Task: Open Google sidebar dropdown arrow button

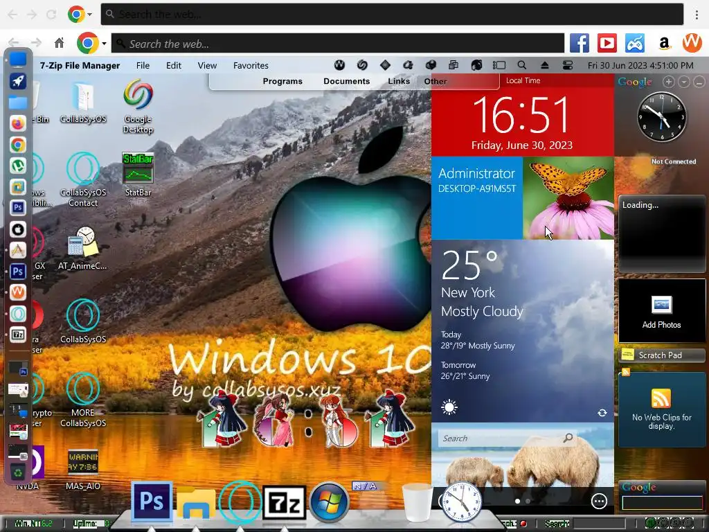Action: 683,82
